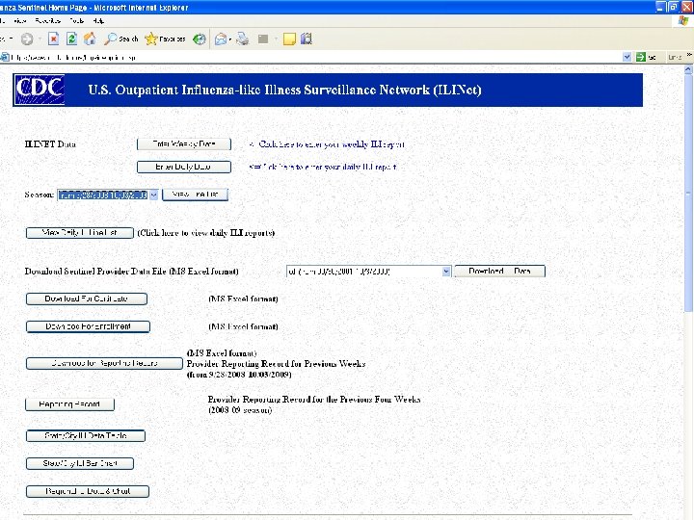Expand the address bar dropdown arrow
This screenshot has width=694, height=520.
coord(627,57)
